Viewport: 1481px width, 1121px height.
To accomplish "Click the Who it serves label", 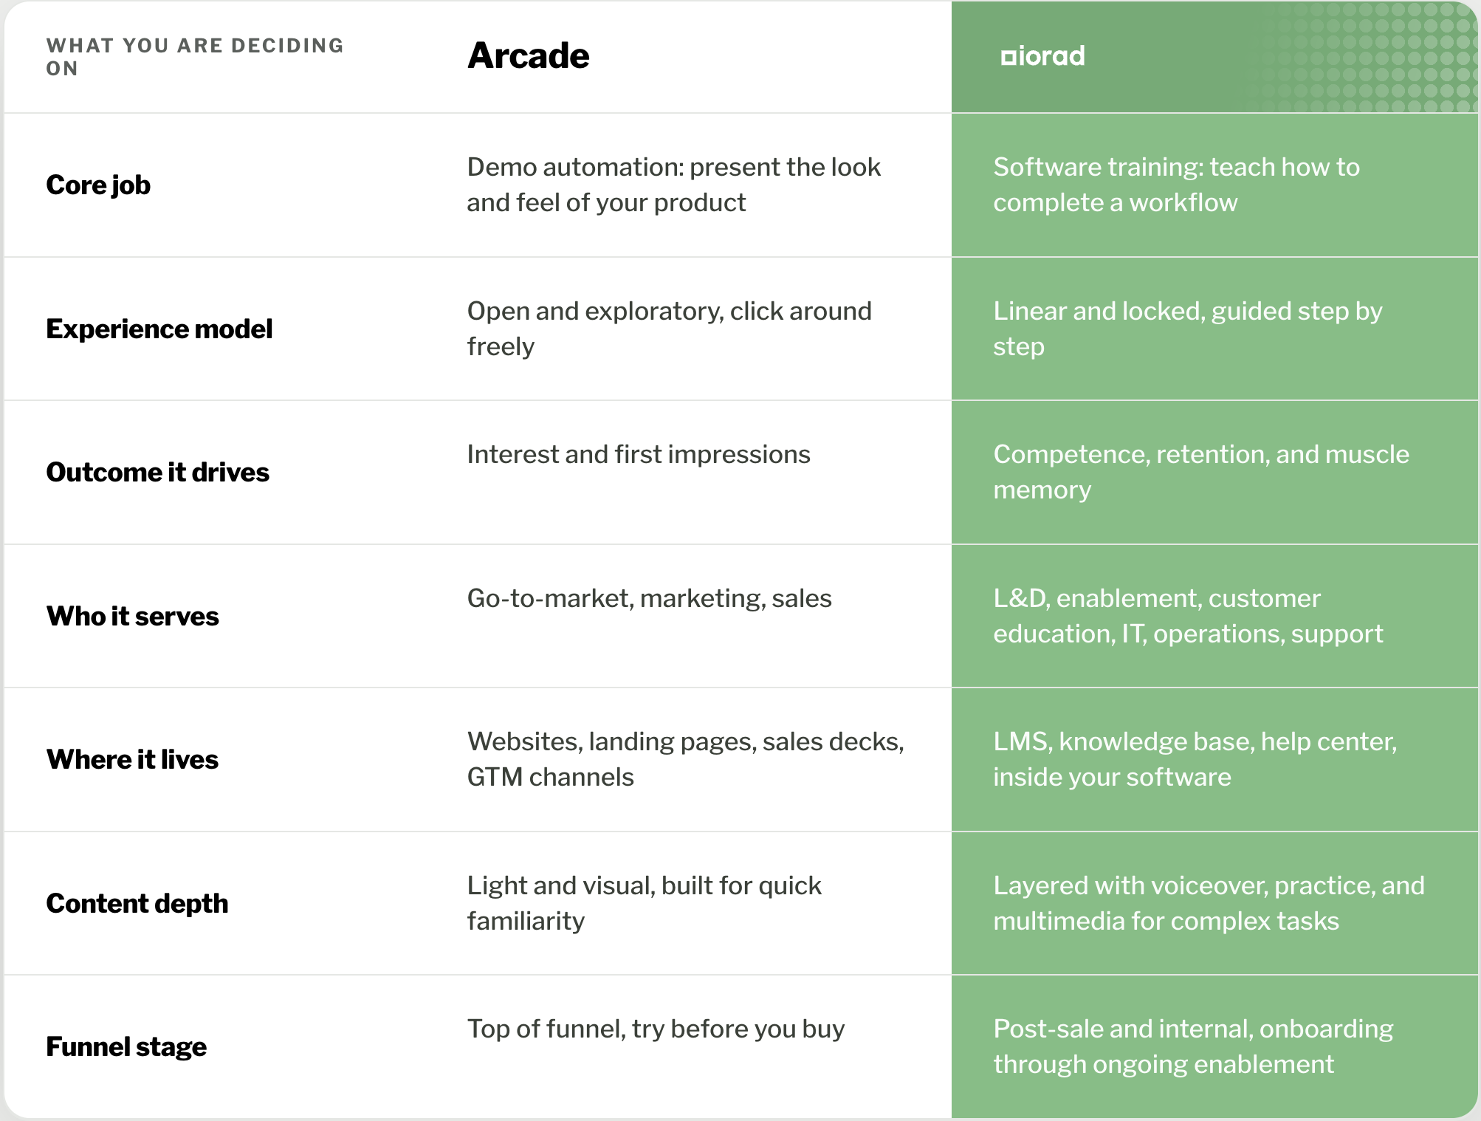I will coord(133,616).
